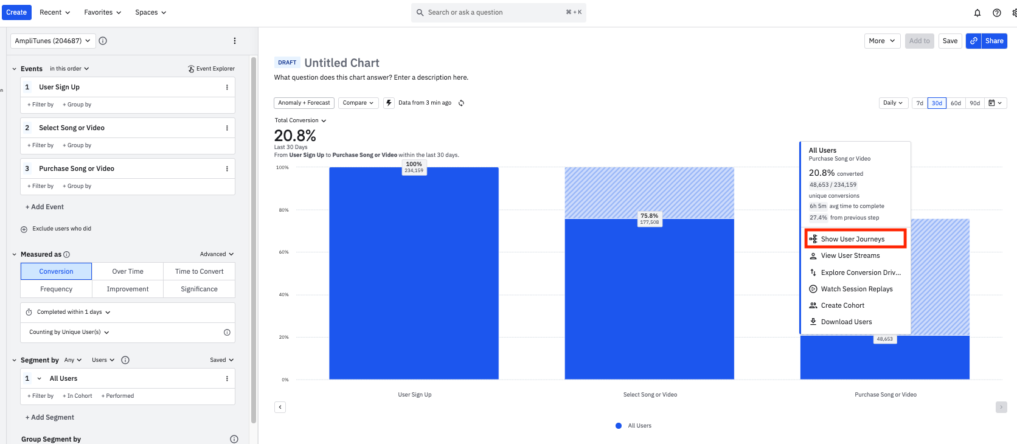Open the help question mark icon
The height and width of the screenshot is (444, 1017).
tap(997, 13)
